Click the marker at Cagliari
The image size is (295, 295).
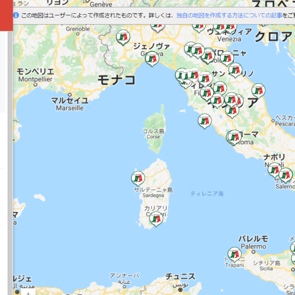tap(156, 219)
